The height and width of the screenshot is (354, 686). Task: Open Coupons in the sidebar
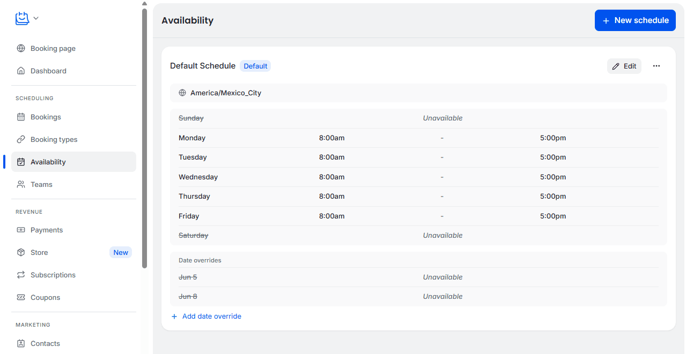pyautogui.click(x=73, y=297)
